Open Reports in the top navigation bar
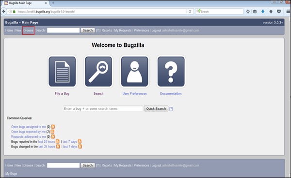This screenshot has width=291, height=178. (x=107, y=30)
